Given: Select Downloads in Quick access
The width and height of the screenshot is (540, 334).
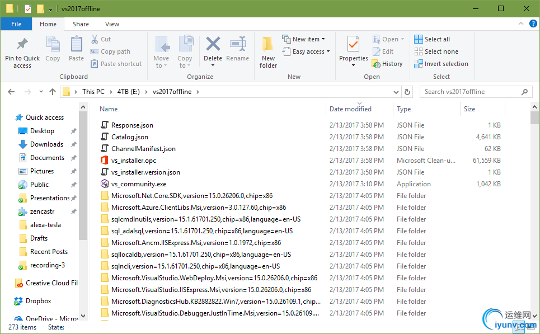Looking at the screenshot, I should click(41, 144).
